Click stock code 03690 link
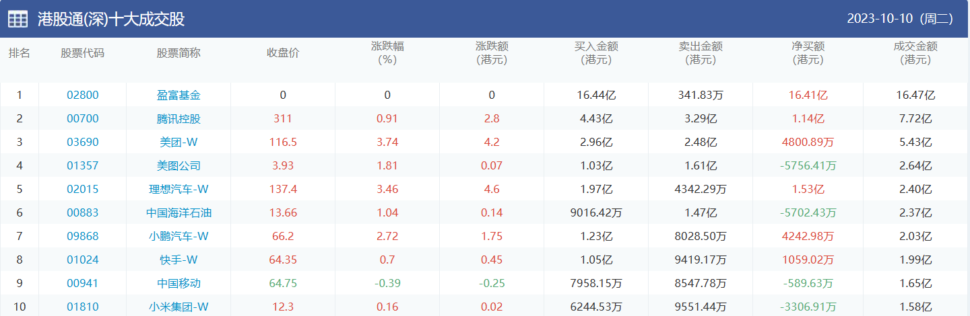This screenshot has width=970, height=316. (x=82, y=143)
